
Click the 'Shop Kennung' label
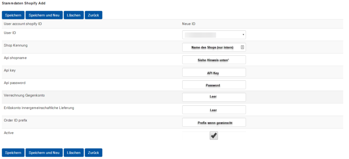click(16, 45)
